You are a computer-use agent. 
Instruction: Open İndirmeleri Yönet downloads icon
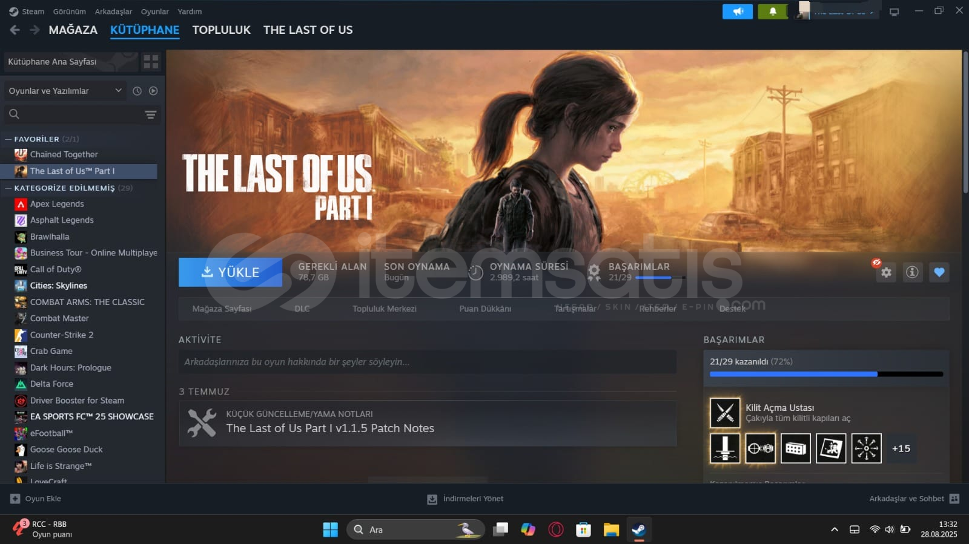432,499
